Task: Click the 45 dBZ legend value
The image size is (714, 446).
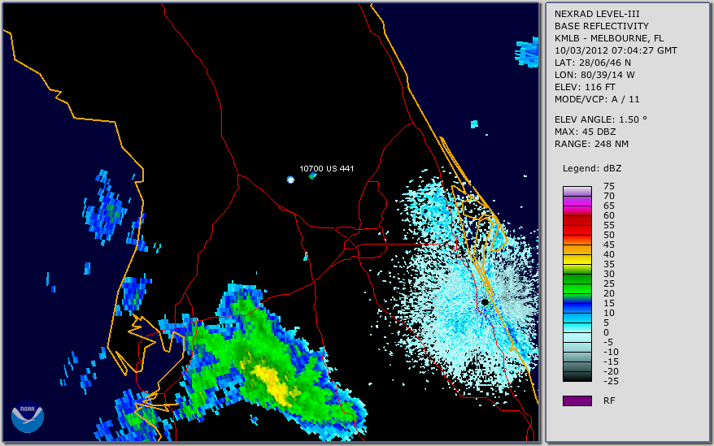Action: coord(609,245)
